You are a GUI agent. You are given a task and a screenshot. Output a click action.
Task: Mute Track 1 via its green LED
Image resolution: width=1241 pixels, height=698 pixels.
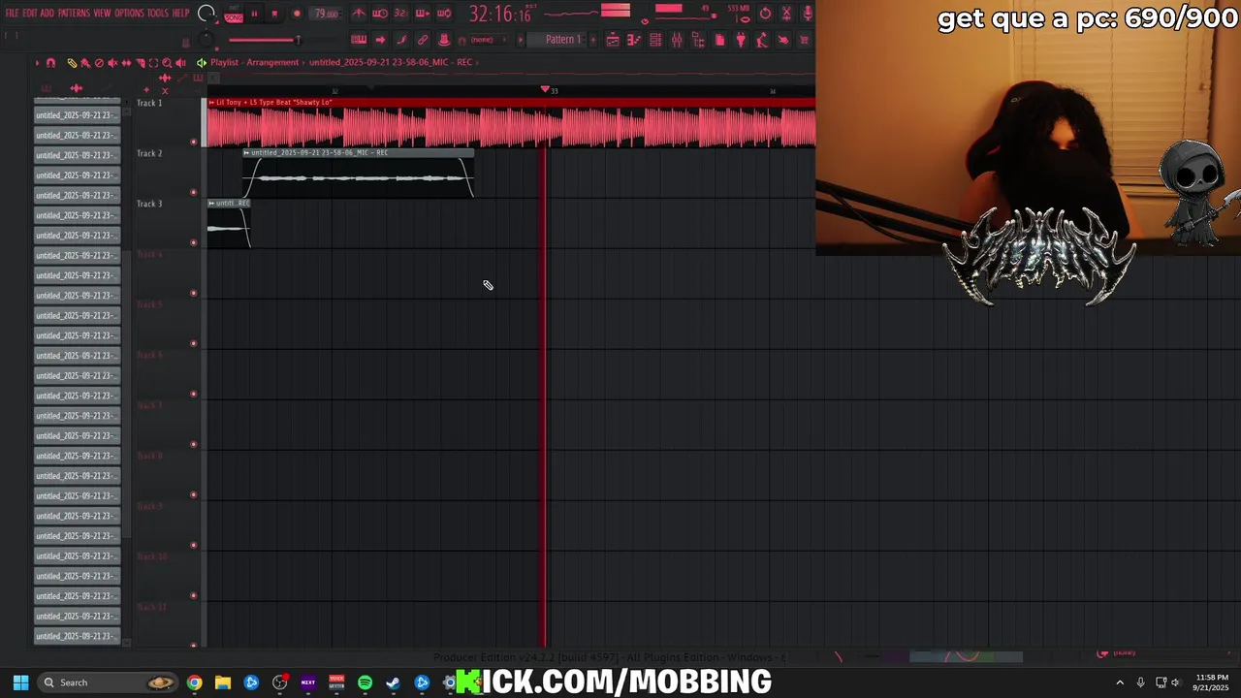click(194, 142)
